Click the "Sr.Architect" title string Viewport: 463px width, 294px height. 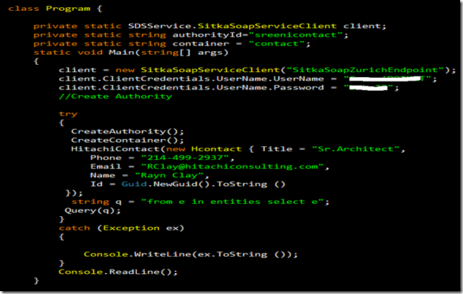coord(356,149)
